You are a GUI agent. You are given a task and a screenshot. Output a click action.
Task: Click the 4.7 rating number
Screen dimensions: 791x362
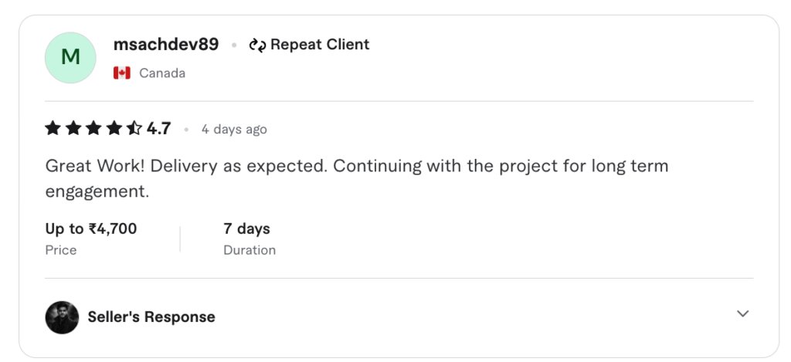(x=159, y=129)
